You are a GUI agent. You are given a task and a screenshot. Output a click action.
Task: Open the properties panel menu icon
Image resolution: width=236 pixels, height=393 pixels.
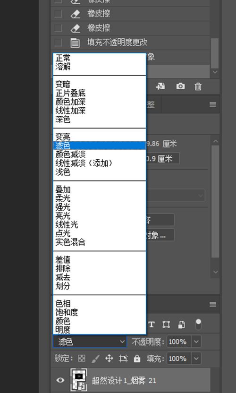tap(213, 104)
